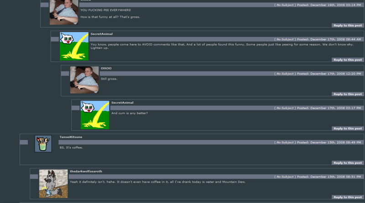
Task: Reply to the "Still gross." post
Action: [x=348, y=94]
